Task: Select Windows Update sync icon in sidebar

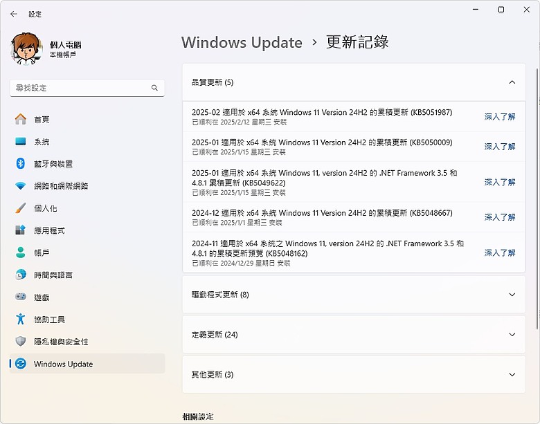Action: tap(21, 363)
